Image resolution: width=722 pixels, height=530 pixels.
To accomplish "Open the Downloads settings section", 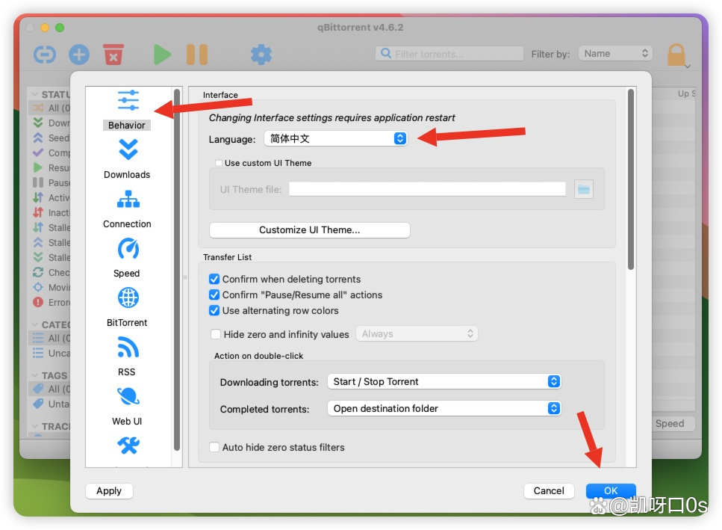I will pyautogui.click(x=127, y=159).
